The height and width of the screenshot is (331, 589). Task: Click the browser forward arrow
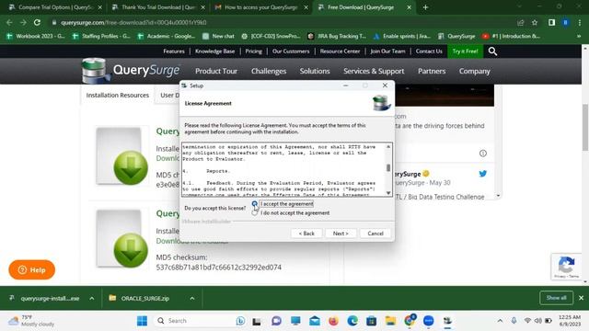tap(23, 22)
